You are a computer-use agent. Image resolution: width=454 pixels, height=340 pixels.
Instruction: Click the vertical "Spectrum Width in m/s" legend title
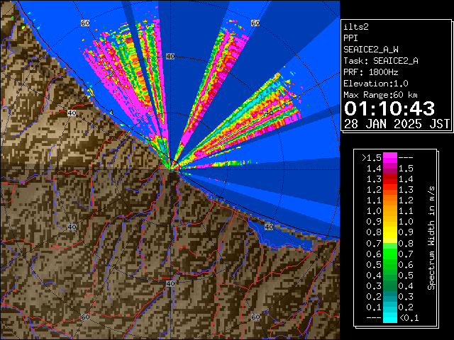[x=431, y=238]
